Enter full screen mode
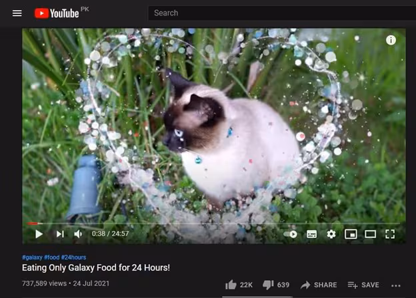This screenshot has width=416, height=298. coord(390,234)
